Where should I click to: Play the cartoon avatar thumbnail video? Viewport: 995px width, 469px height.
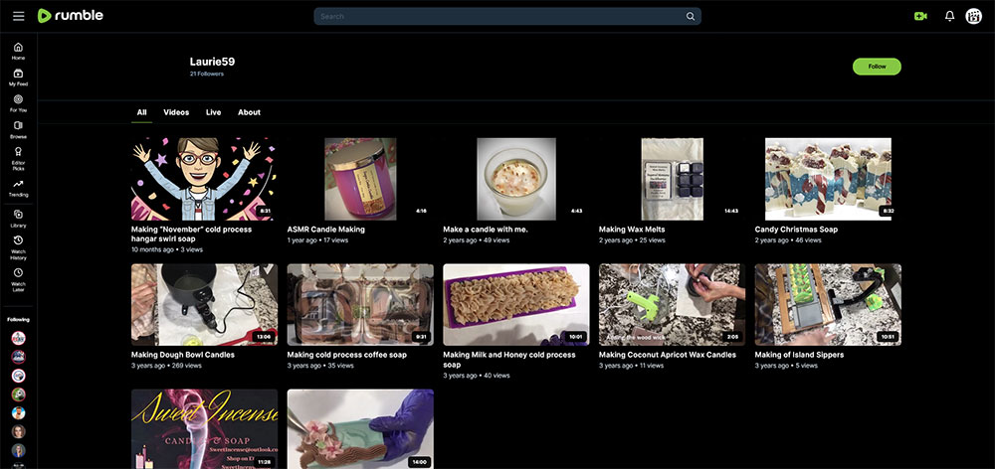(x=204, y=180)
